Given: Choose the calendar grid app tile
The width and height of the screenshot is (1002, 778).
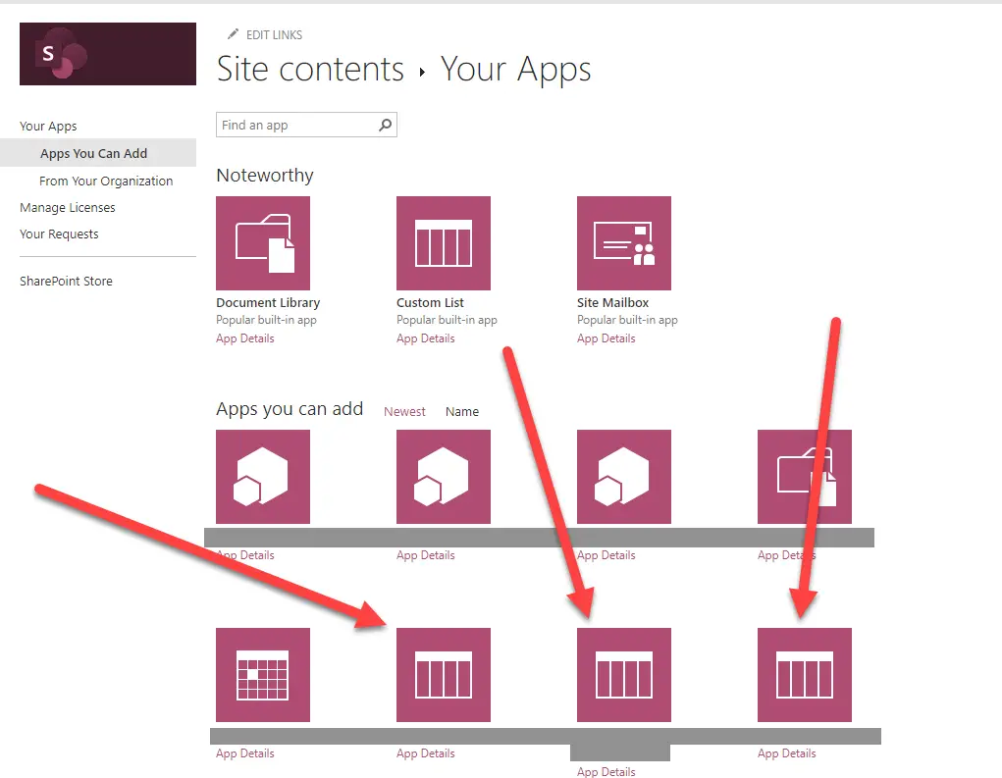Looking at the screenshot, I should pos(263,675).
